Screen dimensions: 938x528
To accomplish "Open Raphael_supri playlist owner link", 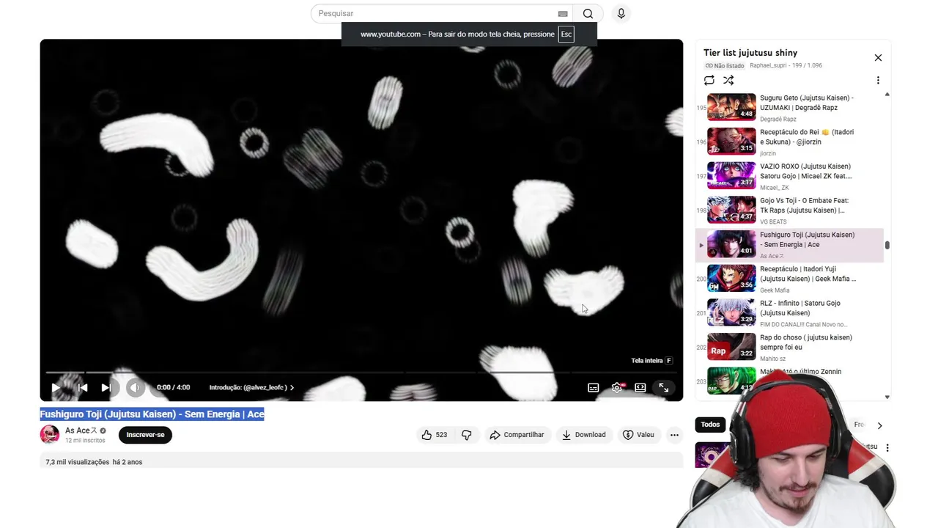I will pos(768,65).
